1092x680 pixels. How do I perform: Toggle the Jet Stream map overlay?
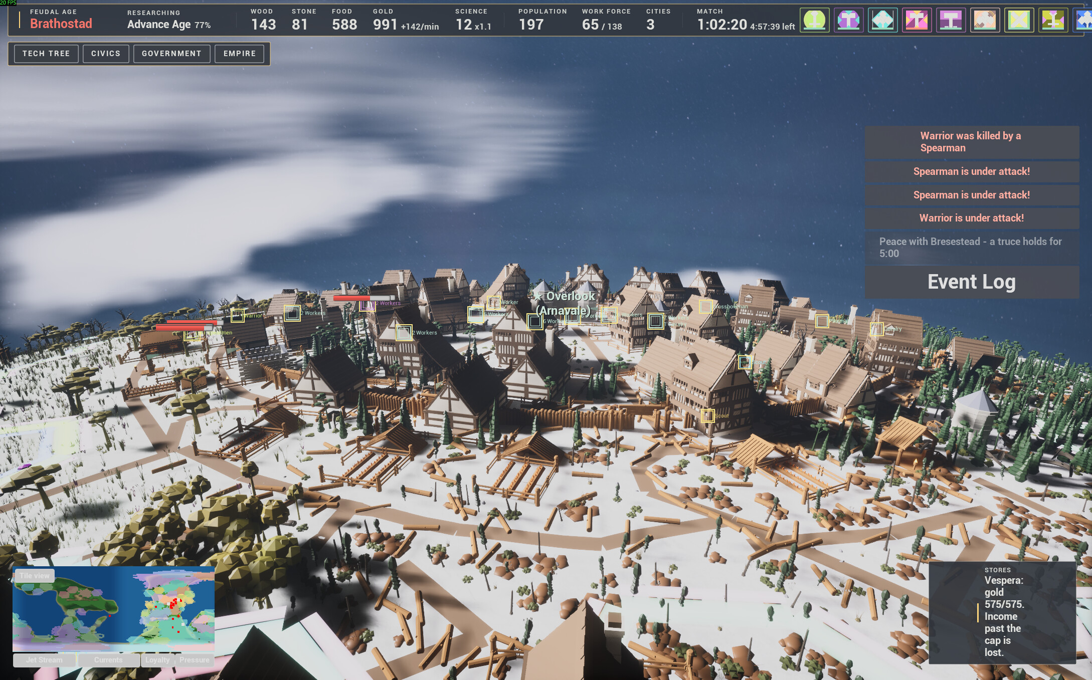click(44, 660)
